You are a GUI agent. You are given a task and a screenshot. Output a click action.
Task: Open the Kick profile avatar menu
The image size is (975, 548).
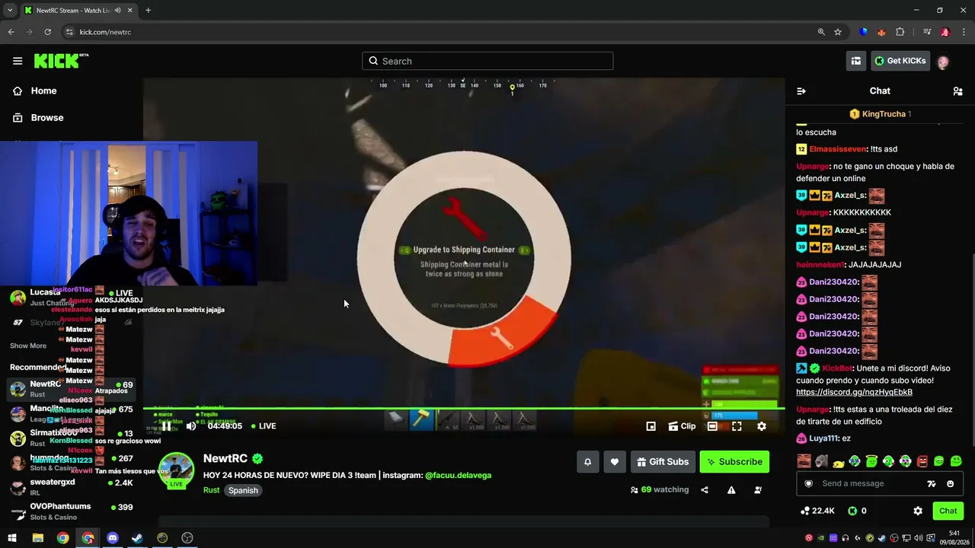click(943, 62)
